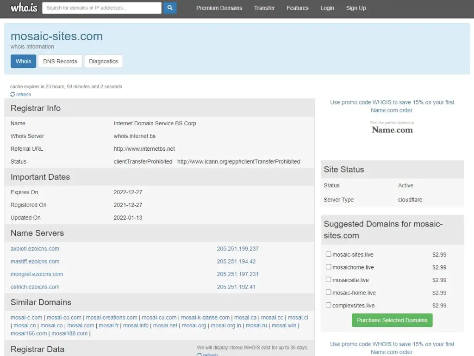Open similar domain mosai.cc
The width and height of the screenshot is (474, 356).
(272, 317)
